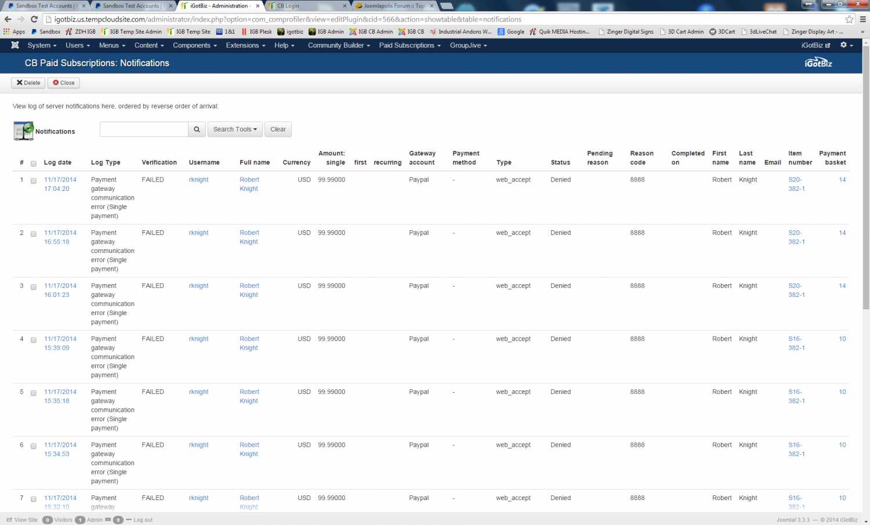Check the row 2 checkbox (16:55:18)
The height and width of the screenshot is (525, 870).
pos(34,234)
